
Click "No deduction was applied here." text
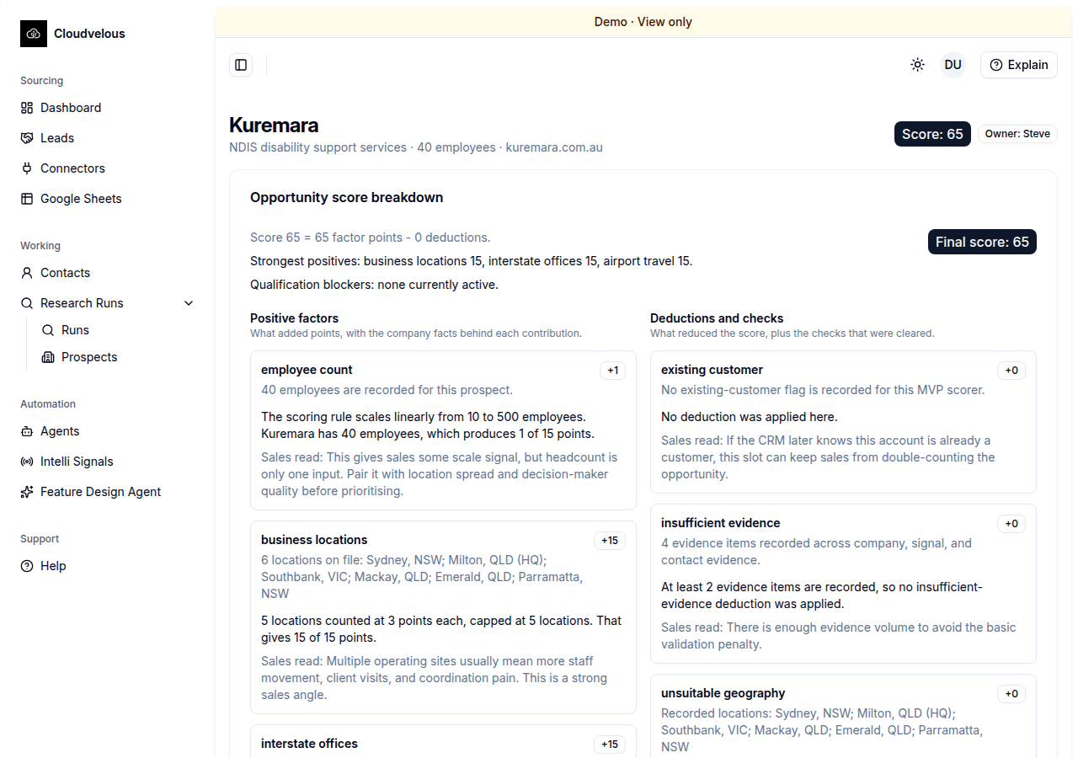tap(749, 417)
